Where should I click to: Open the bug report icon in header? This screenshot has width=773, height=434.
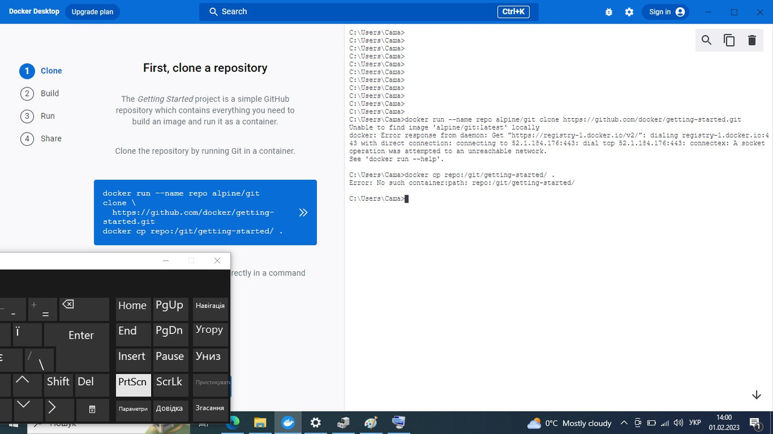609,12
